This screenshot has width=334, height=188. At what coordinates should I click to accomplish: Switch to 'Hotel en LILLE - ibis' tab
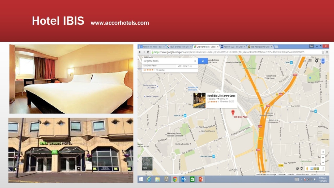pyautogui.click(x=233, y=47)
